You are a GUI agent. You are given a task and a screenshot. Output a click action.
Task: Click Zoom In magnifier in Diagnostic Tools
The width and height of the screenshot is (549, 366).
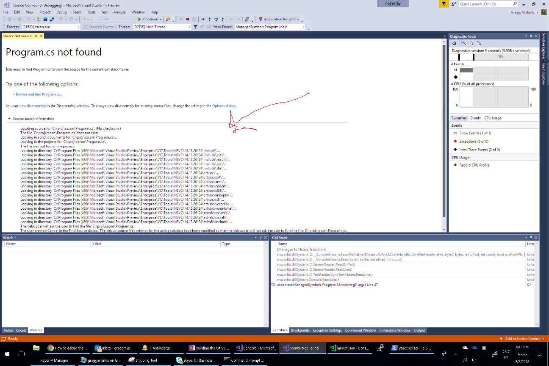[x=464, y=43]
